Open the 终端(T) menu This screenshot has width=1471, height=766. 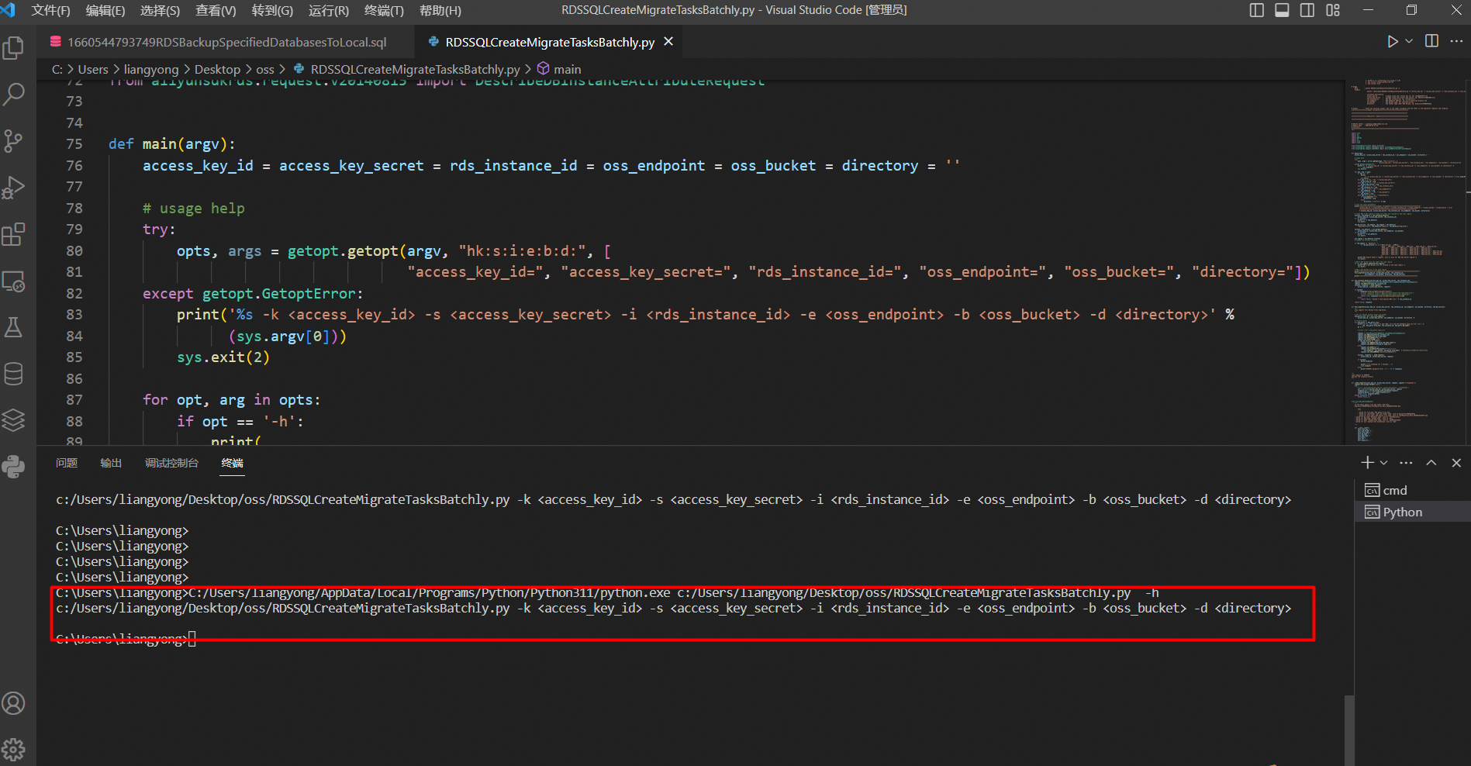(x=384, y=10)
